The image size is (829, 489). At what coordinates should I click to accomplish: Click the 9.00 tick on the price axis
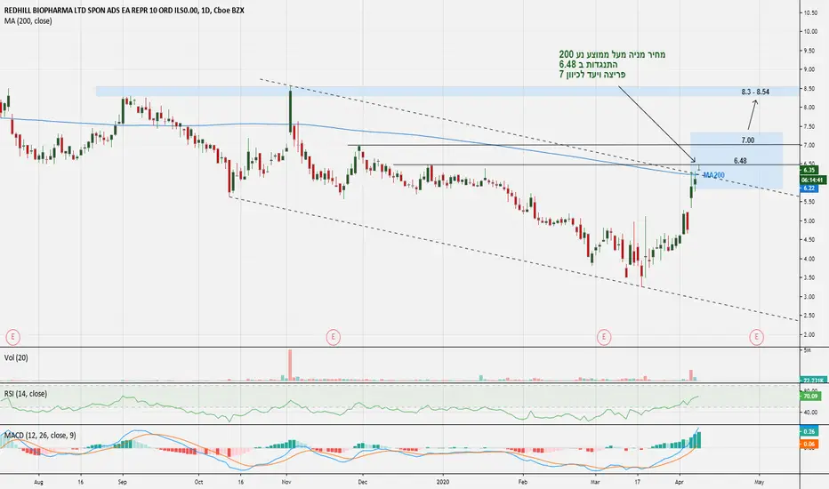pyautogui.click(x=809, y=69)
